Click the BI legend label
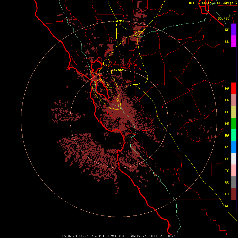The width and height of the screenshot is (238, 238). tap(227, 194)
